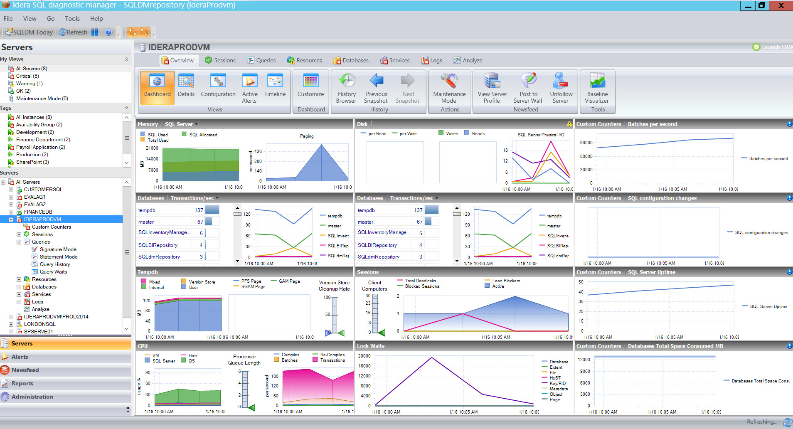Collapse the IDERAPRODVM tree node
Viewport: 793px width, 429px height.
click(x=11, y=219)
